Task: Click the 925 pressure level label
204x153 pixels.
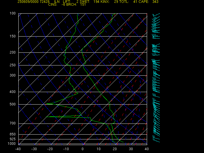Action: coord(13,139)
